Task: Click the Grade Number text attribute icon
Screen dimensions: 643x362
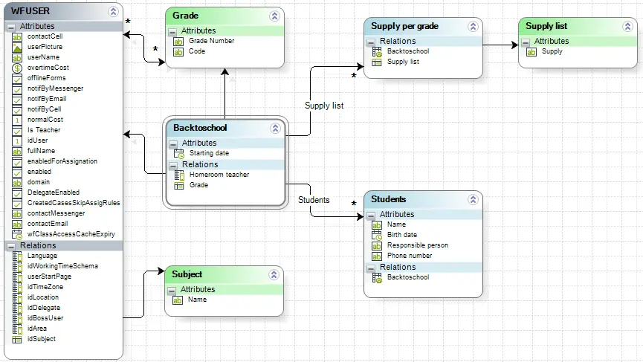Action: [x=178, y=42]
